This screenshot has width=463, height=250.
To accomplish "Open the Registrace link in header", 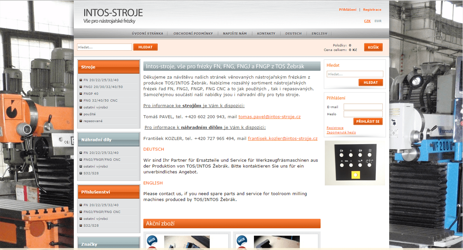I will 372,10.
